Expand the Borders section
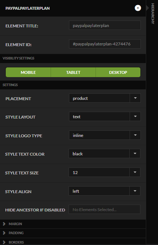The height and width of the screenshot is (245, 158). pyautogui.click(x=73, y=242)
